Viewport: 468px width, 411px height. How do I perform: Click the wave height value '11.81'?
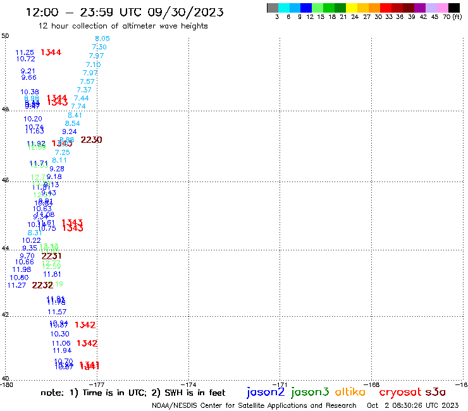pyautogui.click(x=52, y=274)
